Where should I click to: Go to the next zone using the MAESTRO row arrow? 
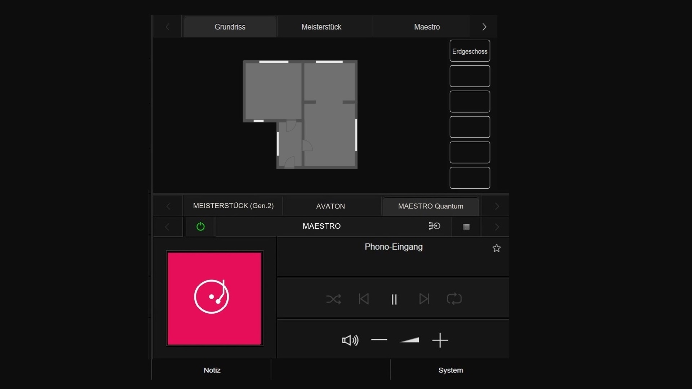coord(497,227)
